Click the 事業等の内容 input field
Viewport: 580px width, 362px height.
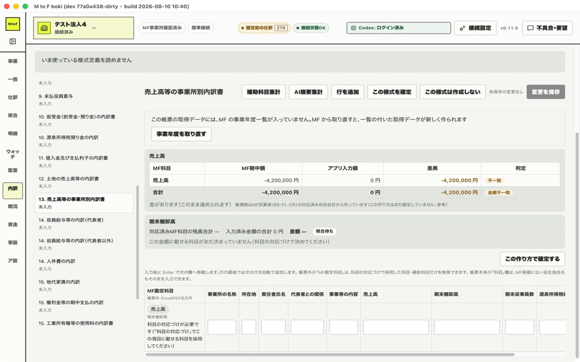(x=343, y=327)
